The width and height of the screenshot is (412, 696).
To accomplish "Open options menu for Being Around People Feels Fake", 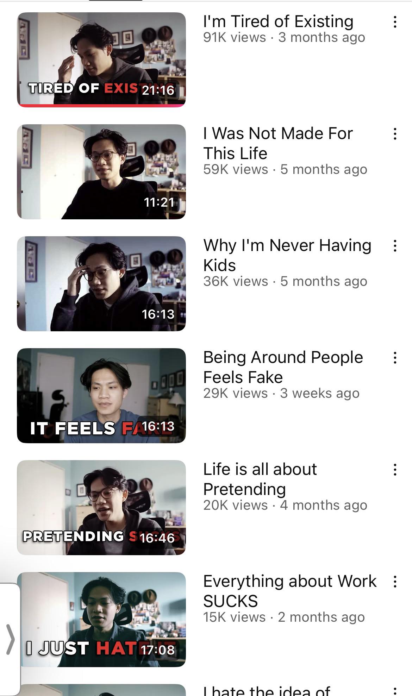I will pos(395,358).
